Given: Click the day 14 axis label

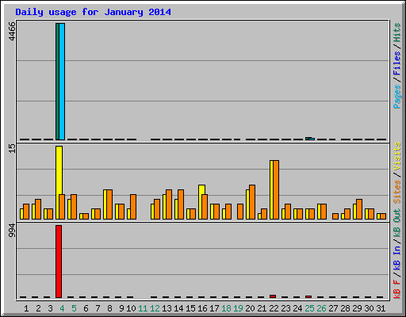Looking at the screenshot, I should click(178, 308).
